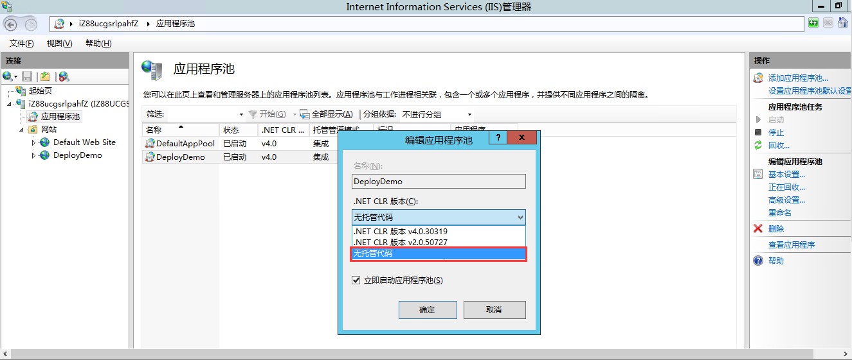Click the back navigation arrow button
Image resolution: width=852 pixels, height=360 pixels.
11,24
